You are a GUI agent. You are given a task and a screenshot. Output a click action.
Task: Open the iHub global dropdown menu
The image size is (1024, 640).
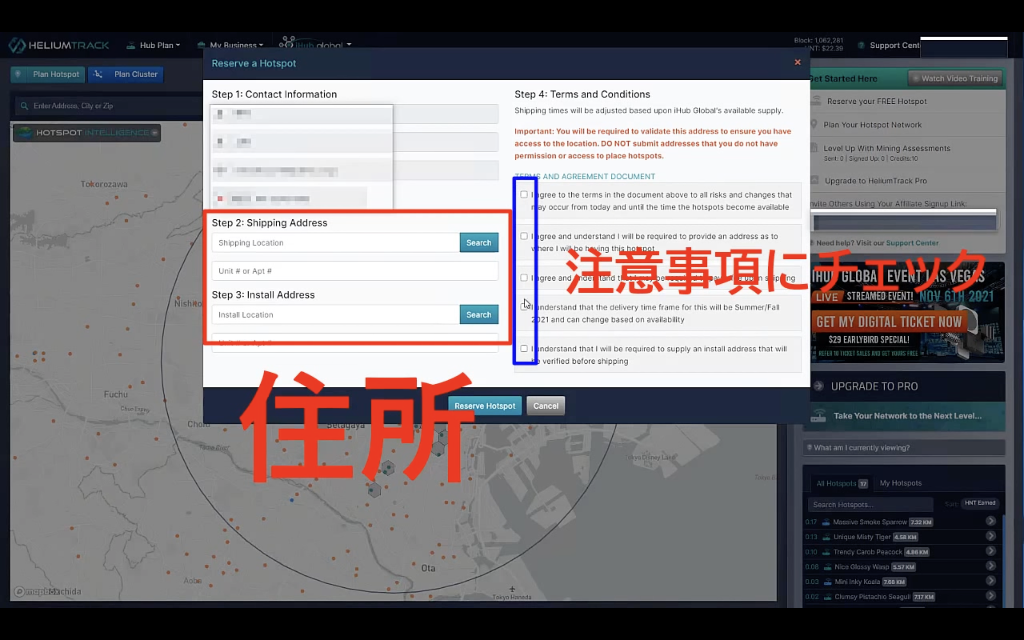(x=315, y=44)
